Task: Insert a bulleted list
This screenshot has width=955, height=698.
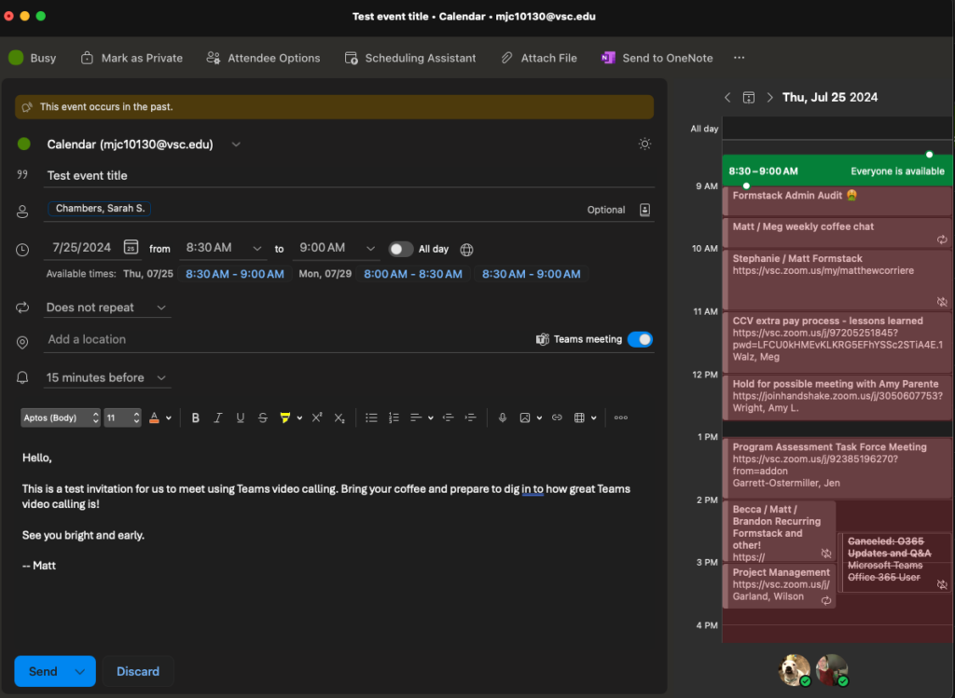Action: (x=371, y=417)
